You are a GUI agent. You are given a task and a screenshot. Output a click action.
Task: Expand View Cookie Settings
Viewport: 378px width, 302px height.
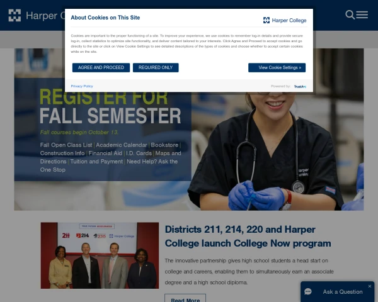277,68
